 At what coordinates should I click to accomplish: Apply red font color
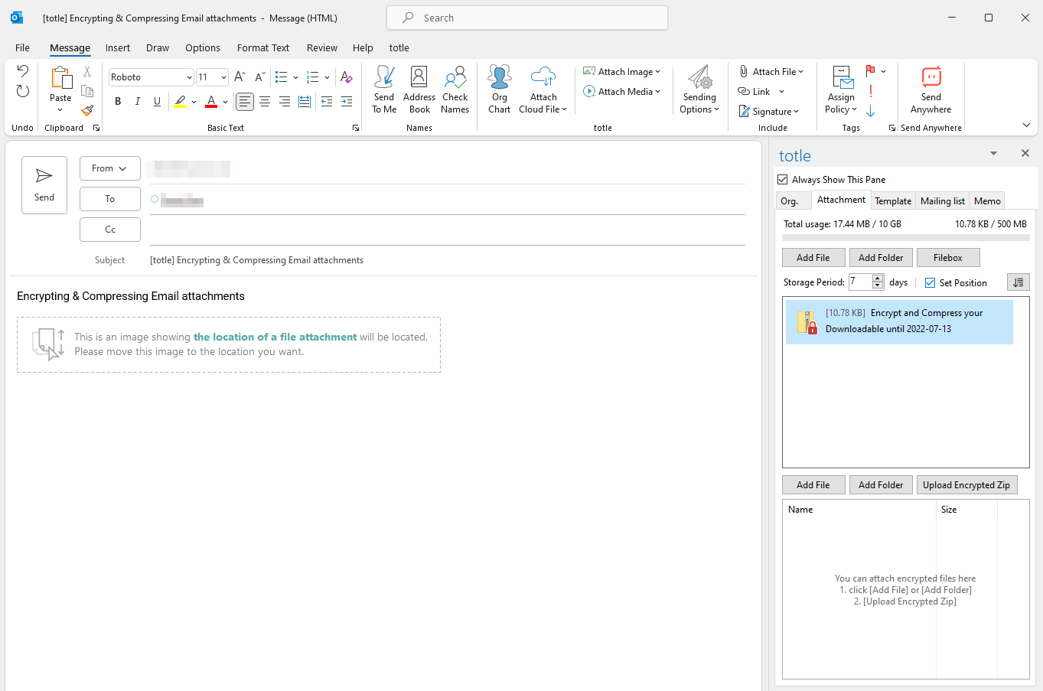(x=211, y=101)
